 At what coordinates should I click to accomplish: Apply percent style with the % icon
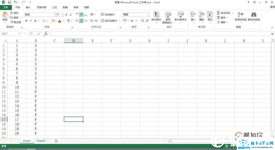132,21
